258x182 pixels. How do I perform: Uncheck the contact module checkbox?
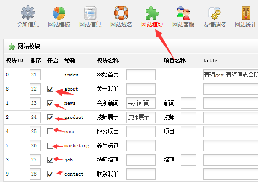click(x=50, y=174)
